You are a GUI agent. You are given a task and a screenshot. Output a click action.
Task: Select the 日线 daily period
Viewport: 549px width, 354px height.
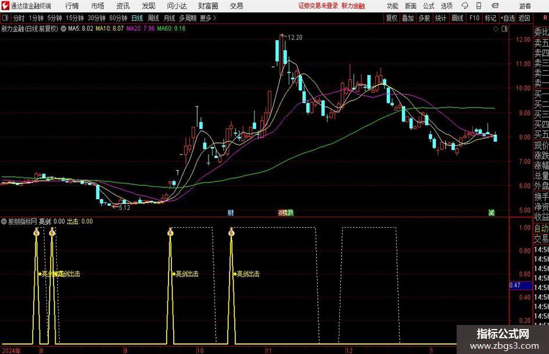point(137,18)
